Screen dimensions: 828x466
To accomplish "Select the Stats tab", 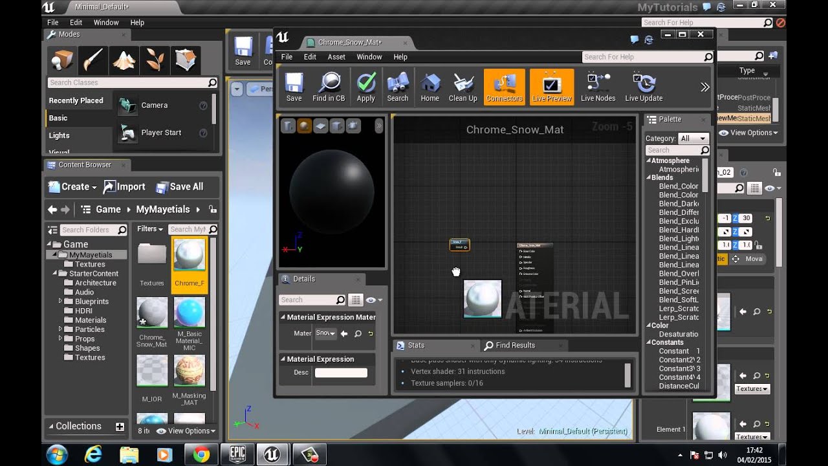I will click(x=415, y=346).
